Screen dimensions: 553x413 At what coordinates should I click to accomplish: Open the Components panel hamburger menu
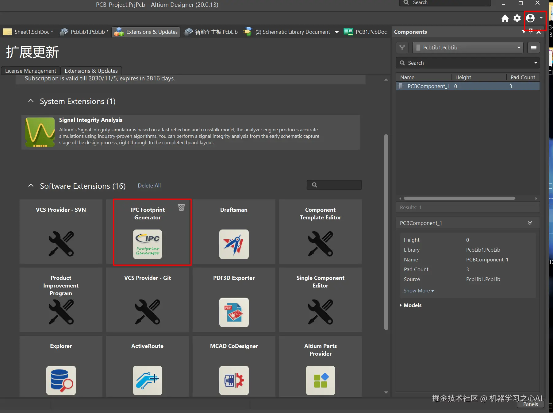[534, 48]
